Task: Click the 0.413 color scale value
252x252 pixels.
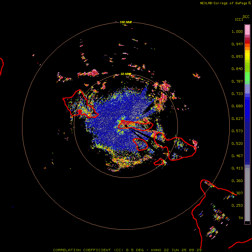Action: tap(237, 168)
